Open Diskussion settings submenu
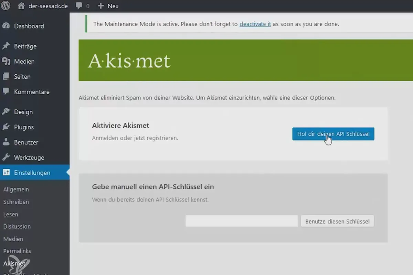Screen dimensions: 413x275 (17, 226)
